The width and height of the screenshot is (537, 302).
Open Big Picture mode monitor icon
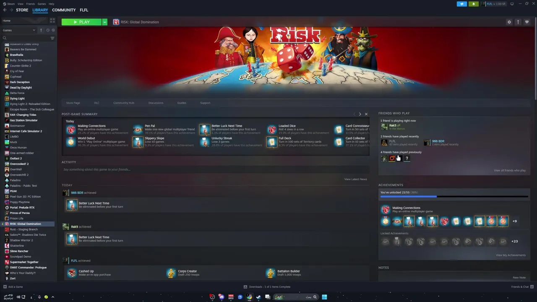coord(512,4)
